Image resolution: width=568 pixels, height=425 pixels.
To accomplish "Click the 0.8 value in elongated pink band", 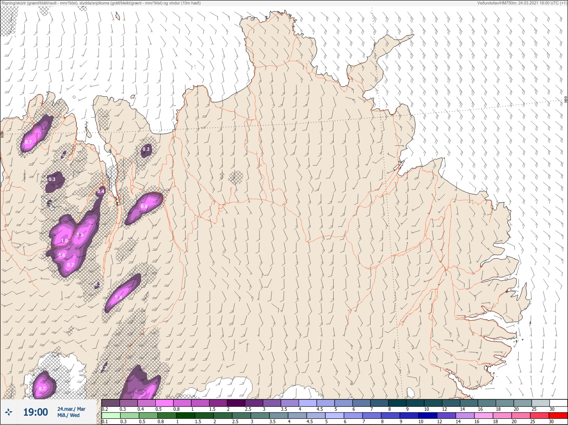I will pyautogui.click(x=118, y=297).
